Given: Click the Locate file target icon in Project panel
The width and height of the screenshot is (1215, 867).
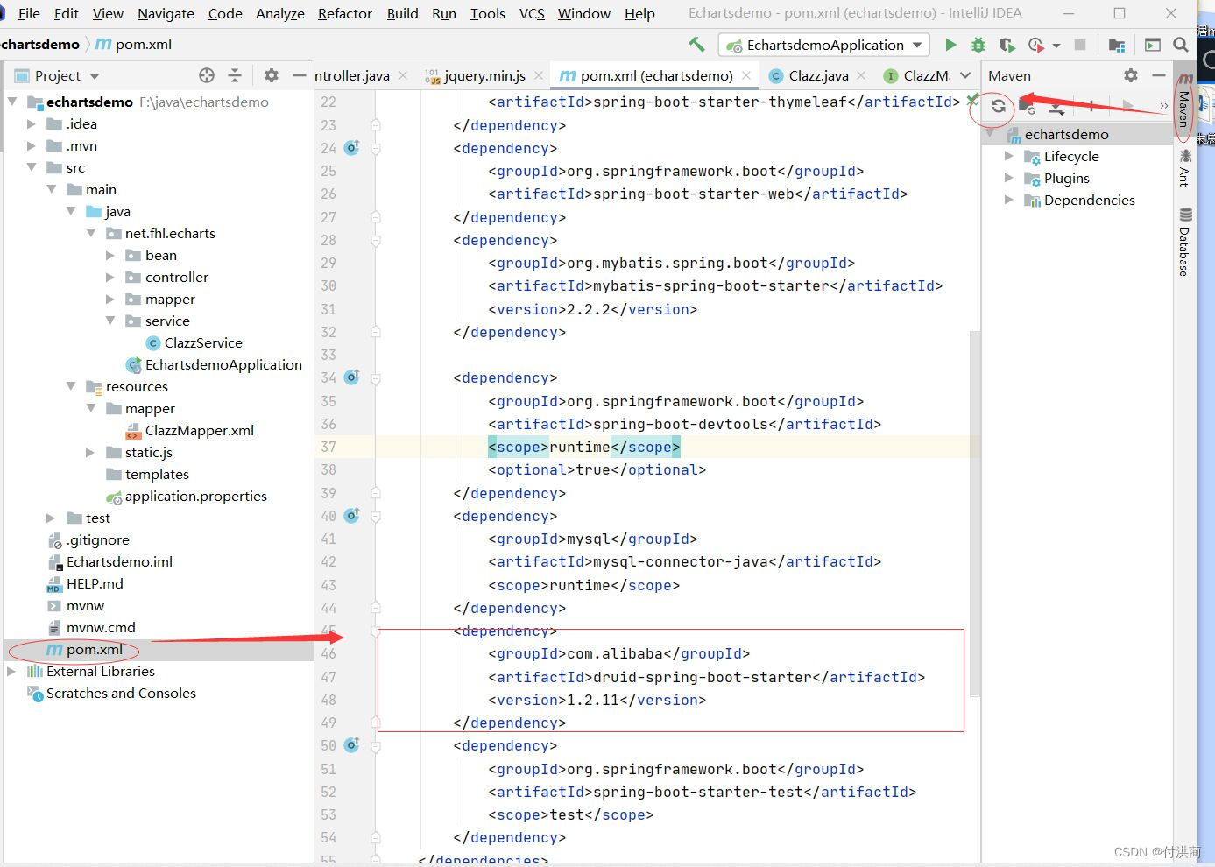Looking at the screenshot, I should point(207,75).
